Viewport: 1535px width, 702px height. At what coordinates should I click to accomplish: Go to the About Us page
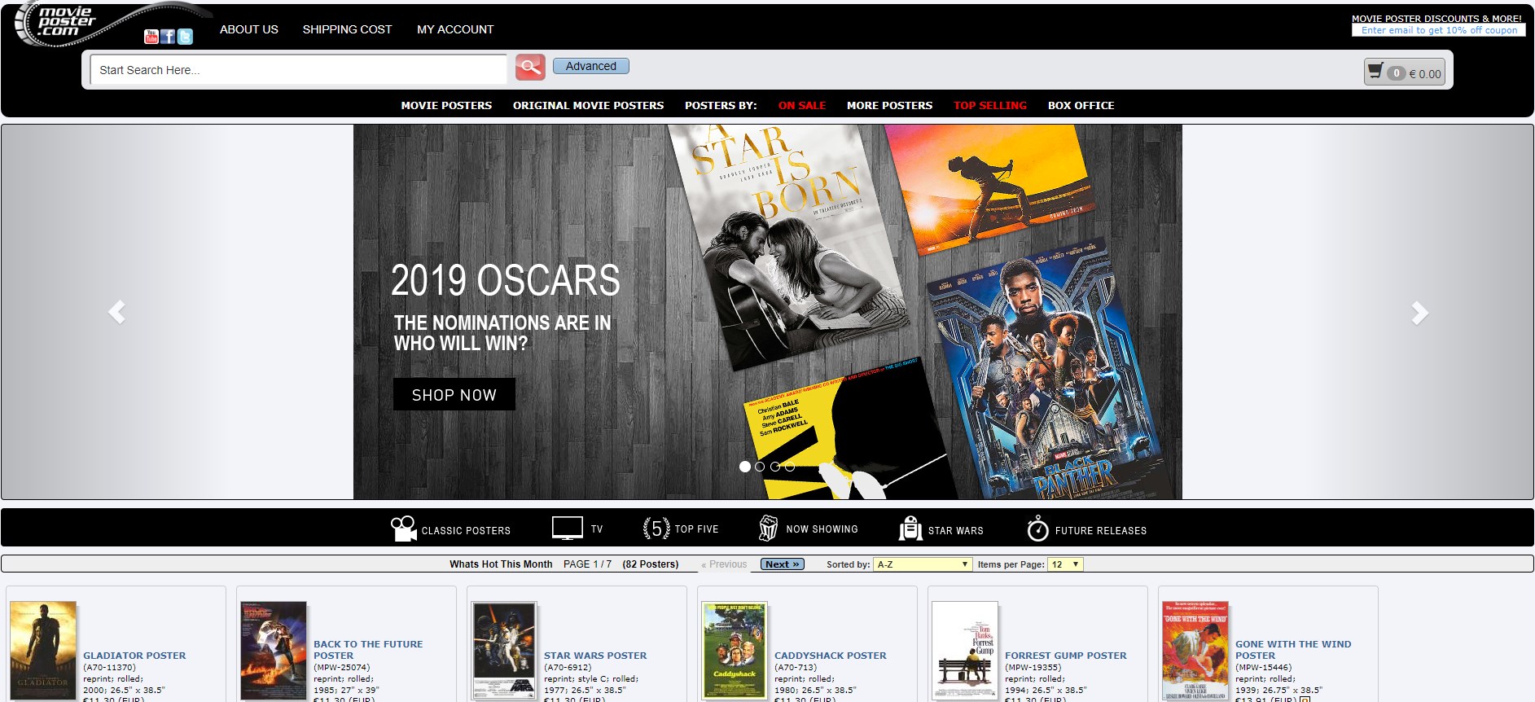point(249,29)
